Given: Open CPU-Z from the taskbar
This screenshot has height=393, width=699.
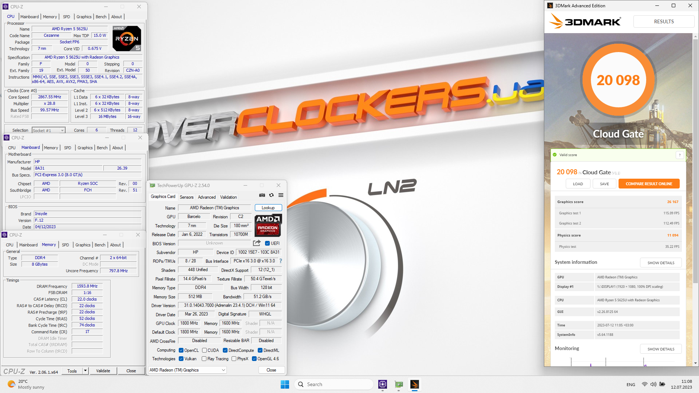Looking at the screenshot, I should coord(382,384).
